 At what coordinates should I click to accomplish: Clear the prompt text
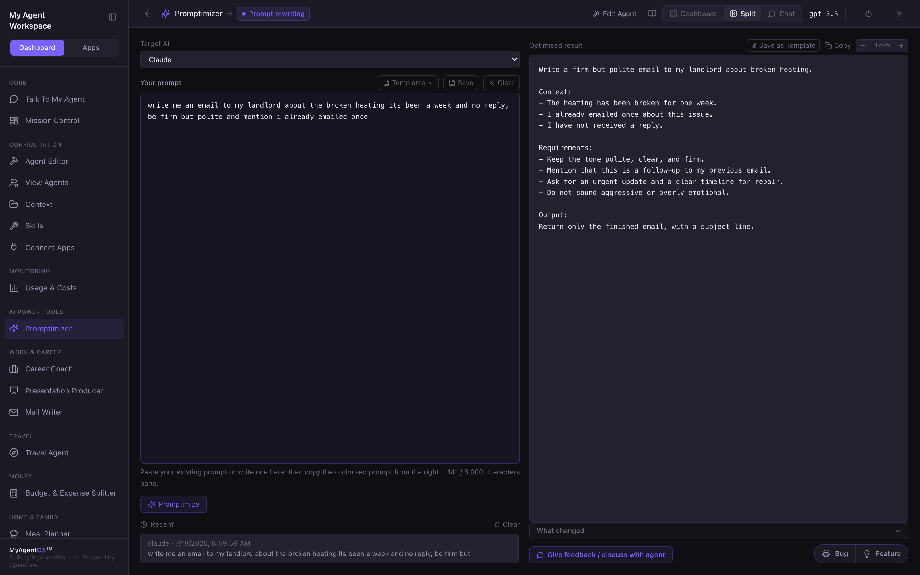point(501,83)
